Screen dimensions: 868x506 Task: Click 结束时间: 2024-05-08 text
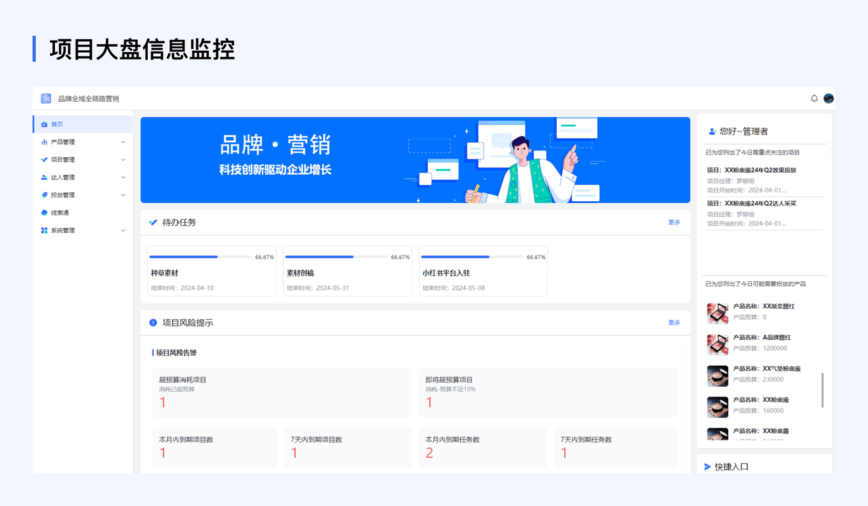[x=454, y=288]
